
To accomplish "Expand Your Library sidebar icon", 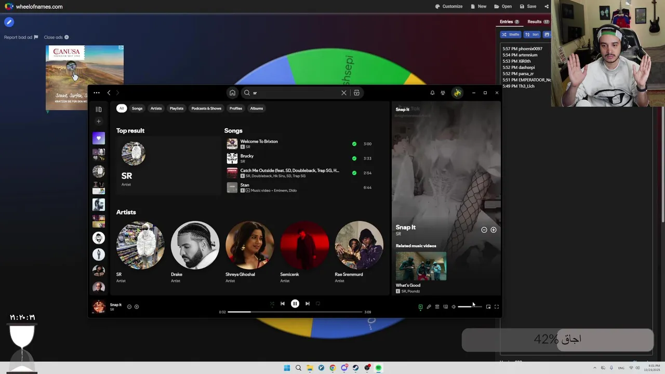I will coord(99,110).
